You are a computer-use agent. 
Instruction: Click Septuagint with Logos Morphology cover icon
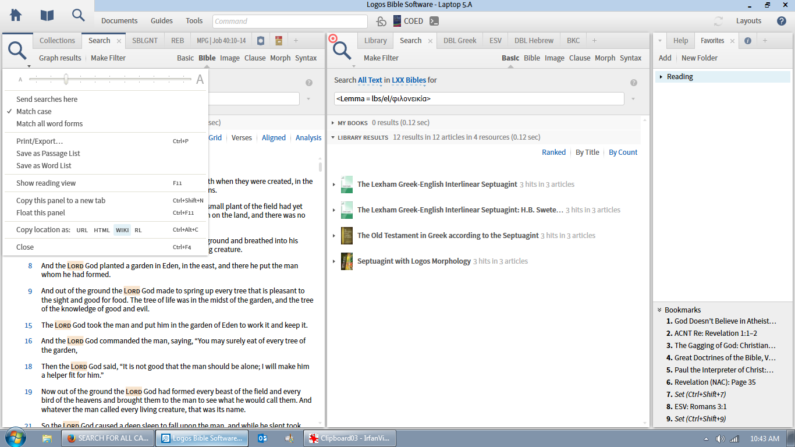347,261
